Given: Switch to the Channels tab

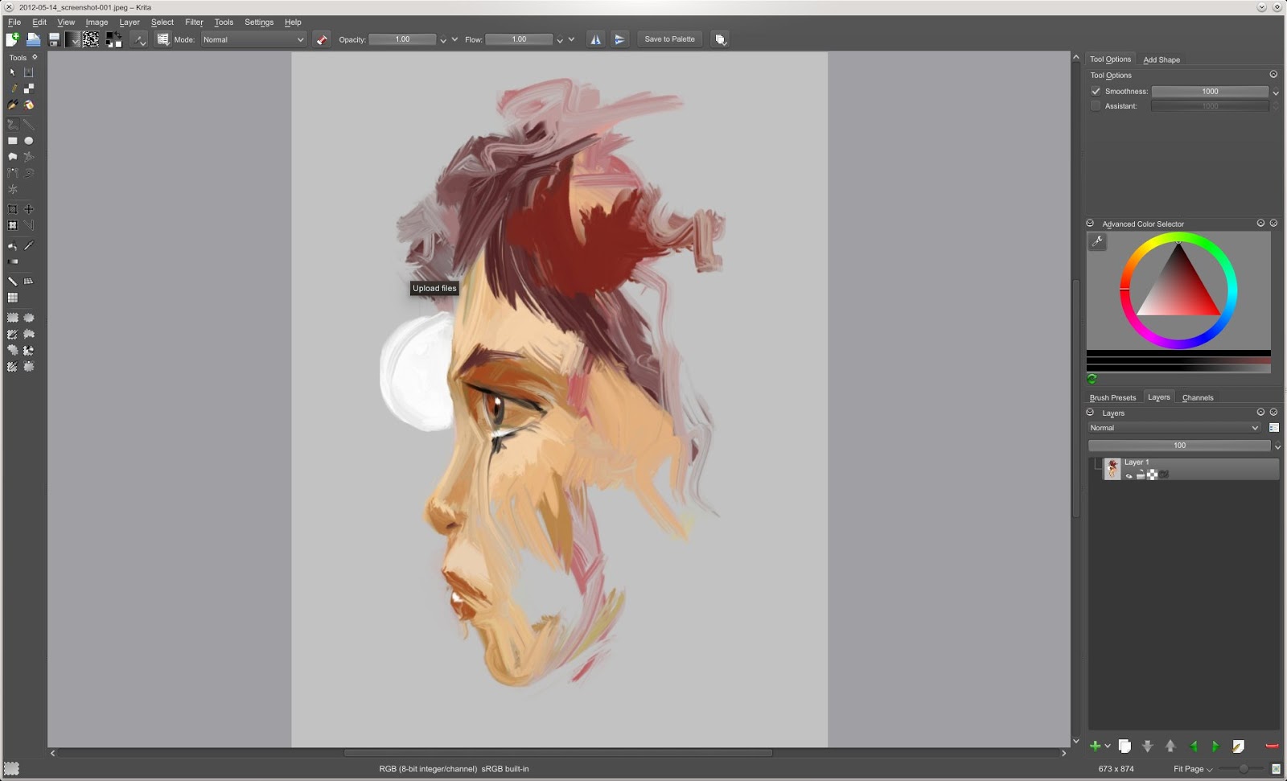Looking at the screenshot, I should pos(1198,397).
